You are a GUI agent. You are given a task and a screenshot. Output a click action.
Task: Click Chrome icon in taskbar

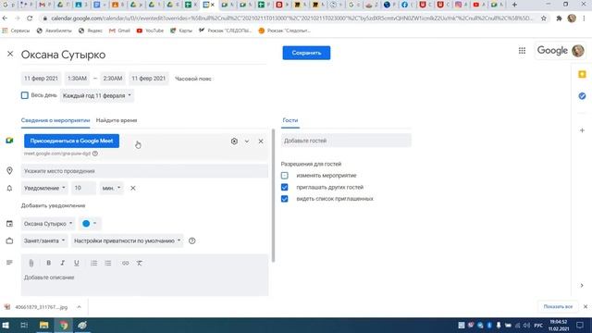[x=64, y=325]
